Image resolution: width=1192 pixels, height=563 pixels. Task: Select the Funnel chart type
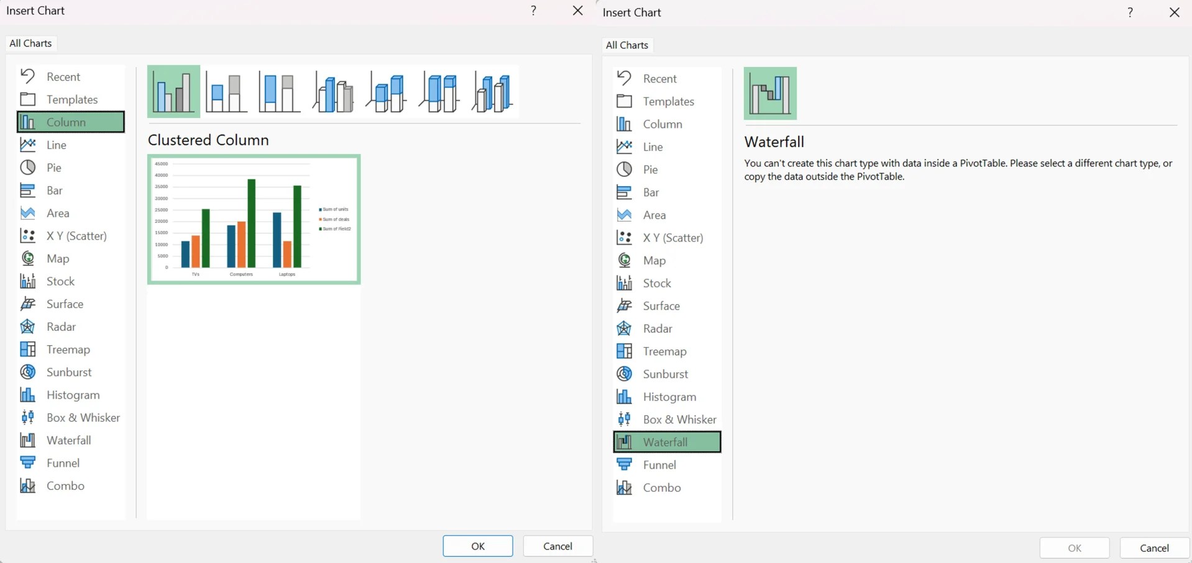(63, 462)
